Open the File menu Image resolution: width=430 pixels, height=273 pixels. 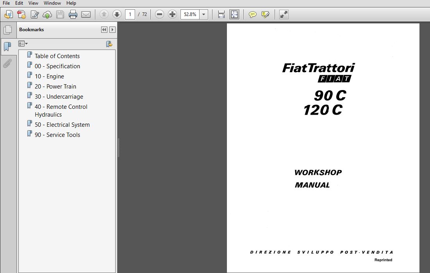[x=6, y=3]
